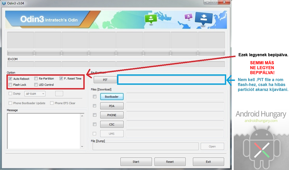Tick the checkbox beside Bootloader
Viewport: 289px width, 170px height.
(95, 96)
